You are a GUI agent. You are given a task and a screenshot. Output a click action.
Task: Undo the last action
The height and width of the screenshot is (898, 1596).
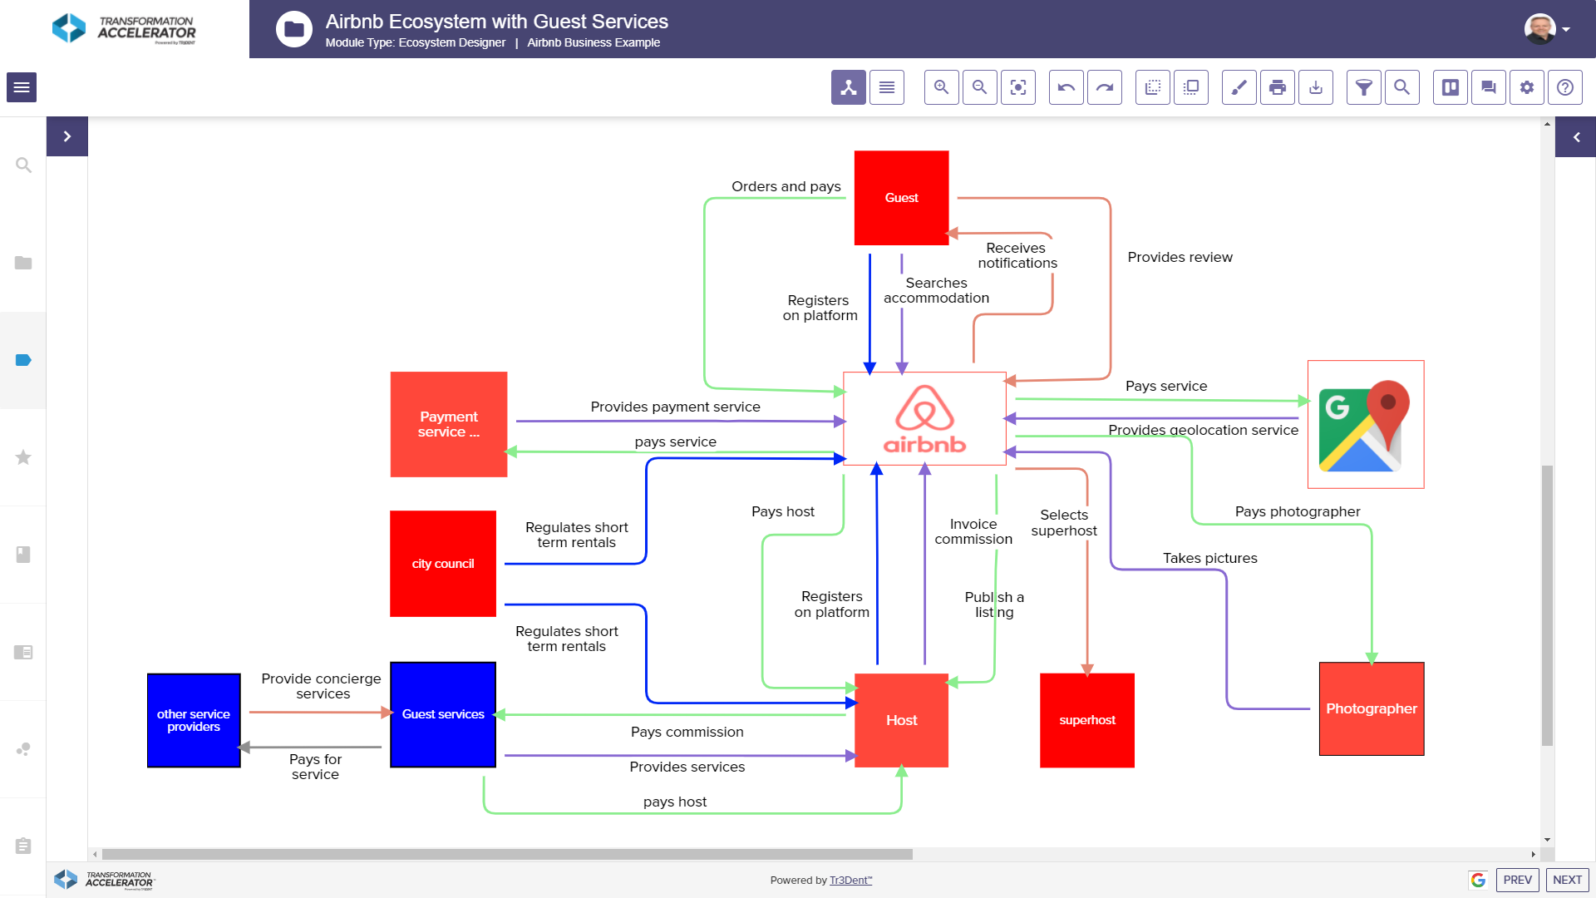1066,87
